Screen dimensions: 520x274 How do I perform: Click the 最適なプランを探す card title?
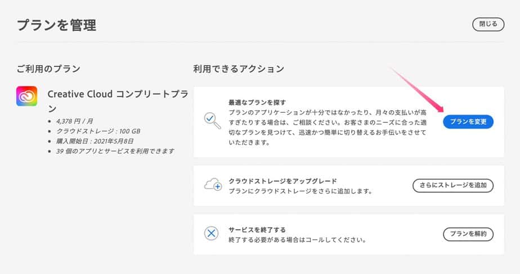(x=257, y=103)
